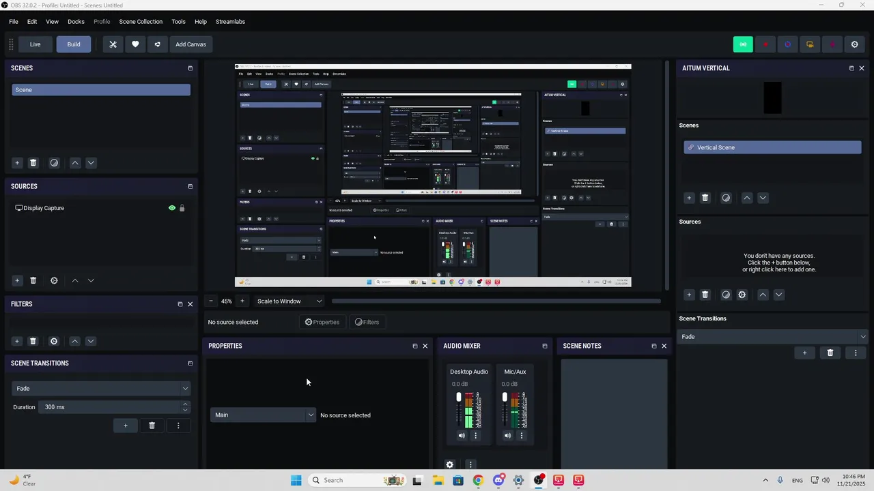Toggle Display Capture visibility eye
Screen dimensions: 874x491
pos(172,208)
